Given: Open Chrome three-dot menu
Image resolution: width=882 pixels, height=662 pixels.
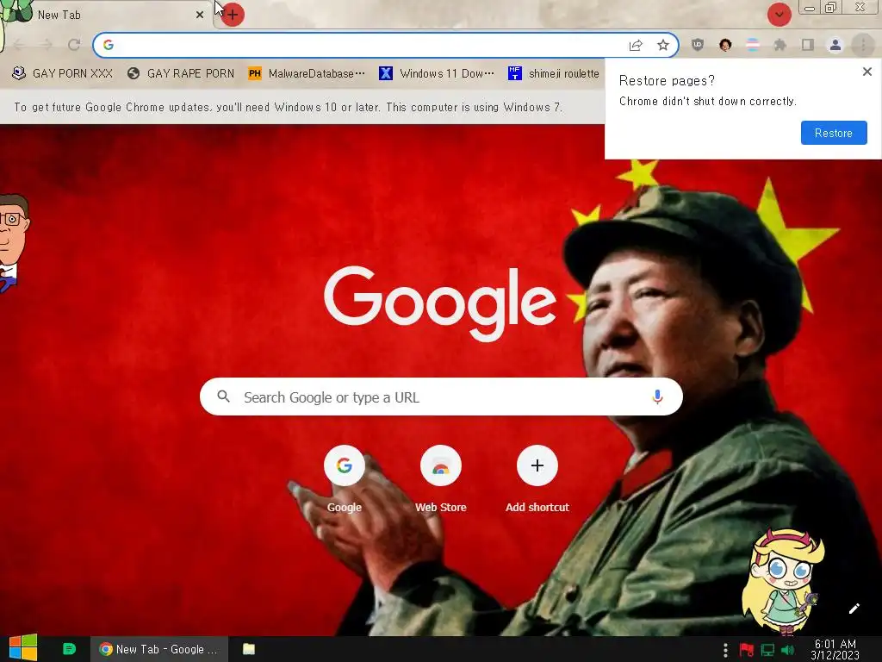Looking at the screenshot, I should tap(863, 45).
